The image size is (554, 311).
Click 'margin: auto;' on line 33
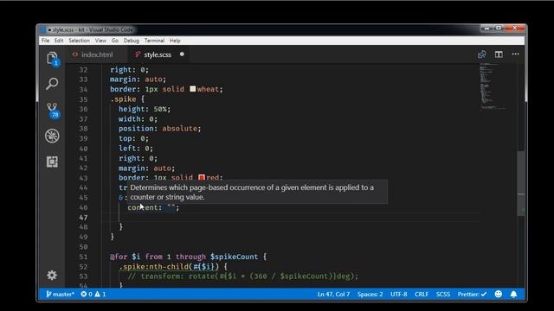pos(138,79)
